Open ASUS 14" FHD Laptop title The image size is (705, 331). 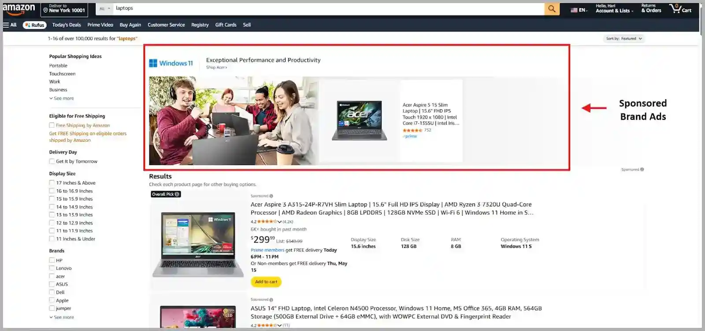click(396, 313)
